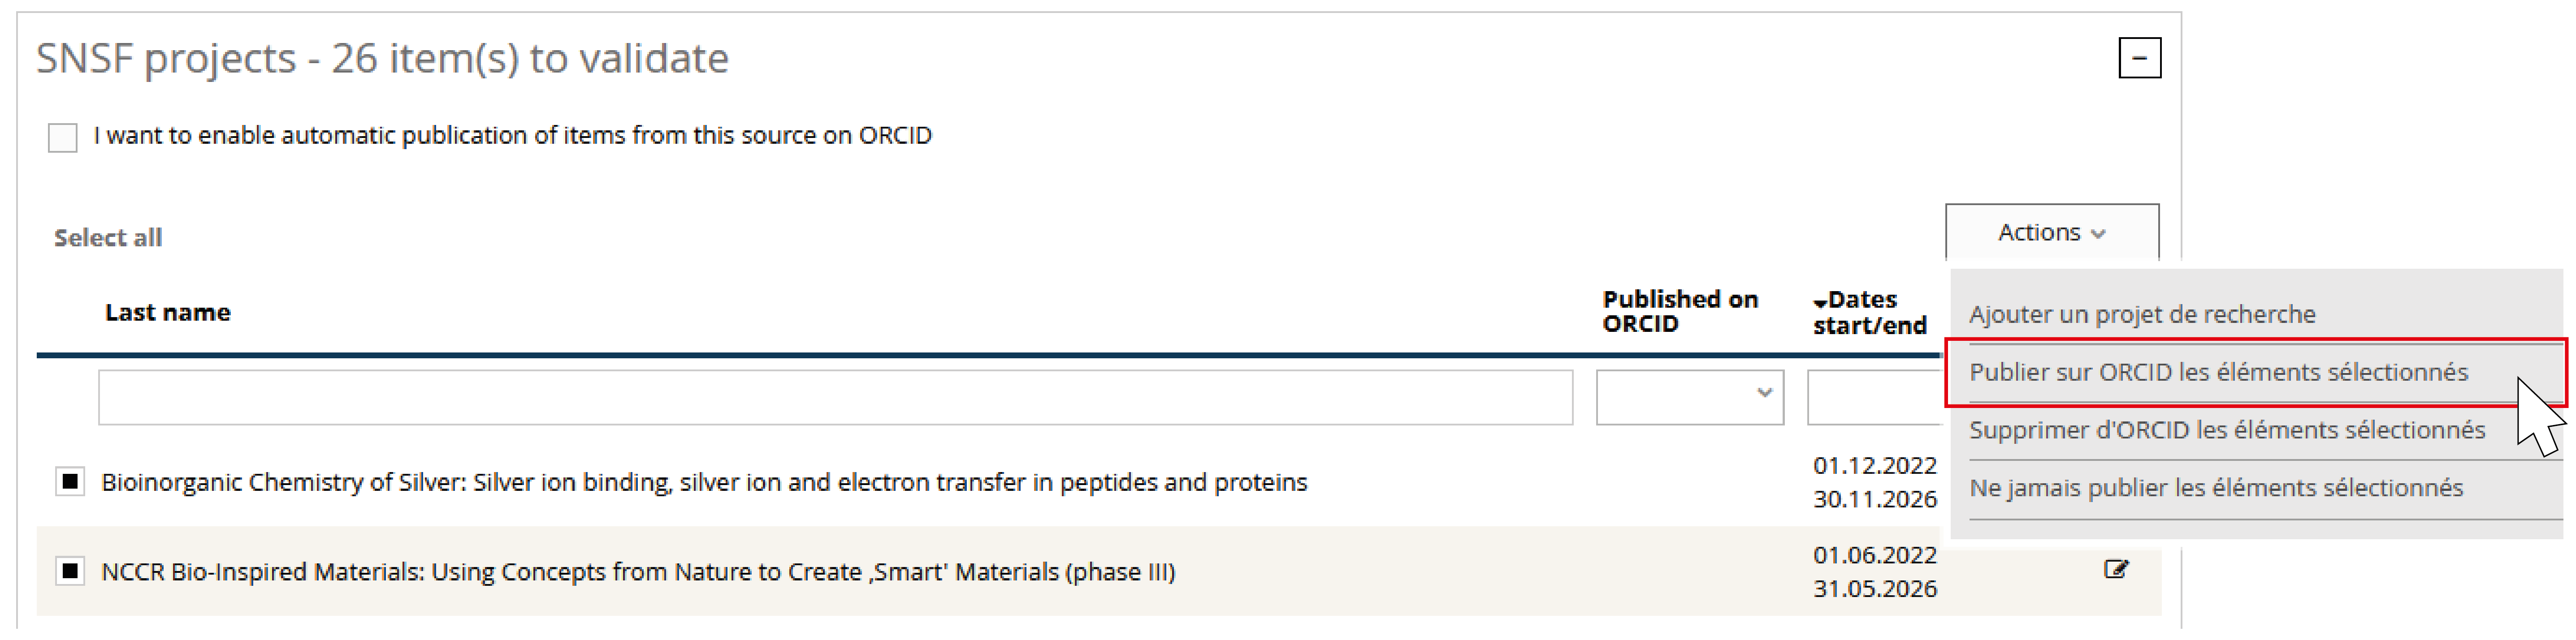Open the edit icon for NCCR project
2576x640 pixels.
2116,570
